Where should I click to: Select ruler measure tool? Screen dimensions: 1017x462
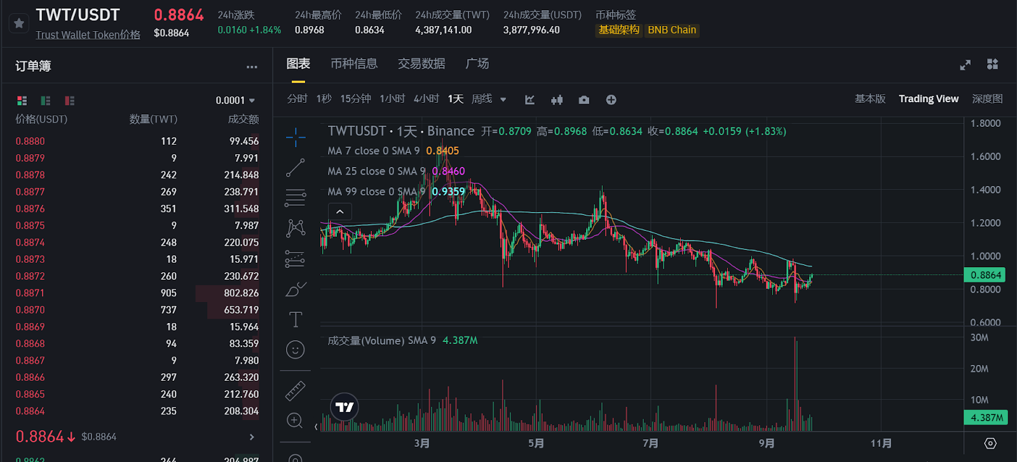tap(296, 391)
